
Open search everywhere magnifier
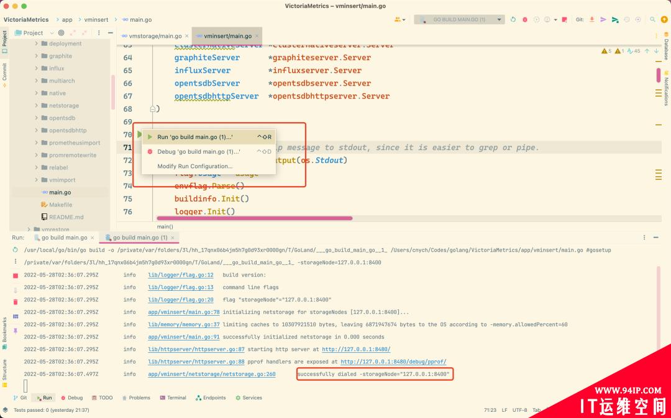coord(652,20)
